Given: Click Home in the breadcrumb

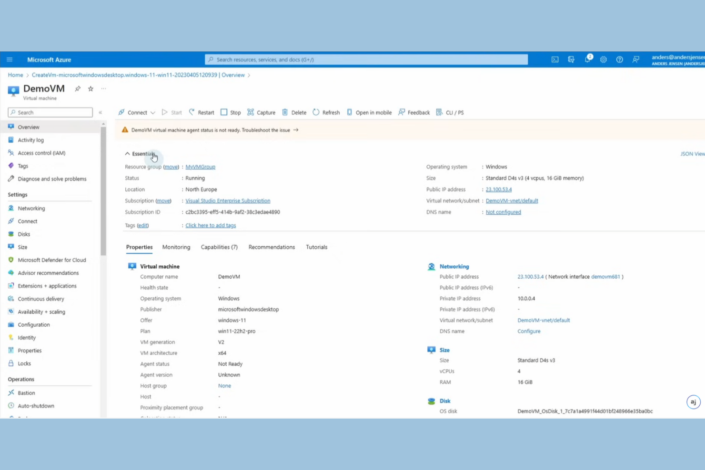Looking at the screenshot, I should click(x=15, y=75).
